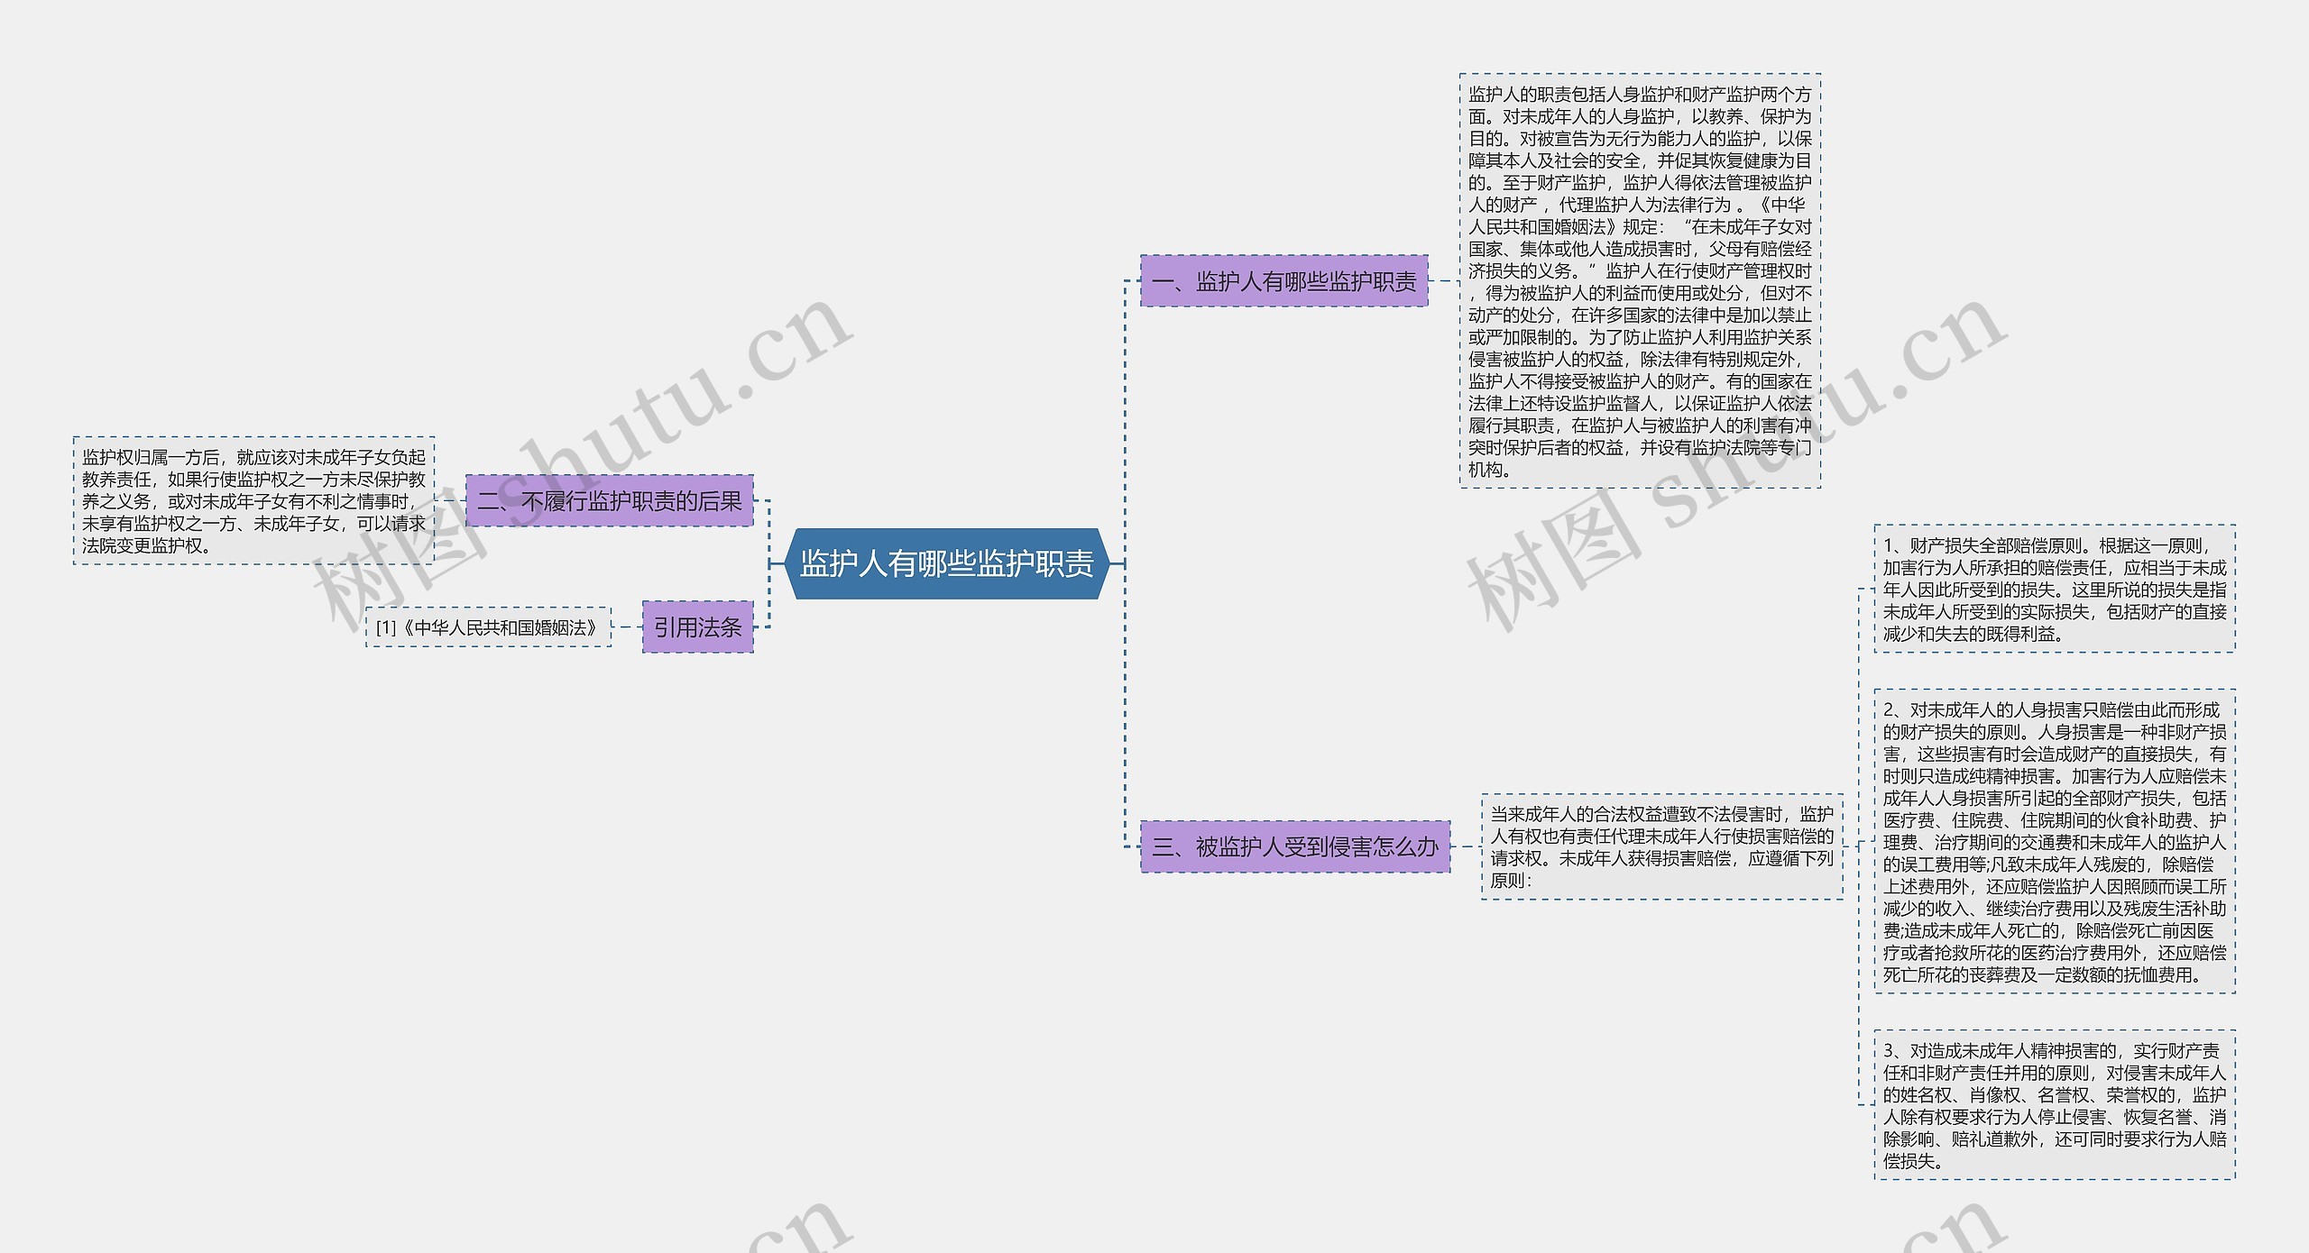Viewport: 2309px width, 1253px height.
Task: Select the central node 监护人有哪些监护职责
Action: coord(946,563)
